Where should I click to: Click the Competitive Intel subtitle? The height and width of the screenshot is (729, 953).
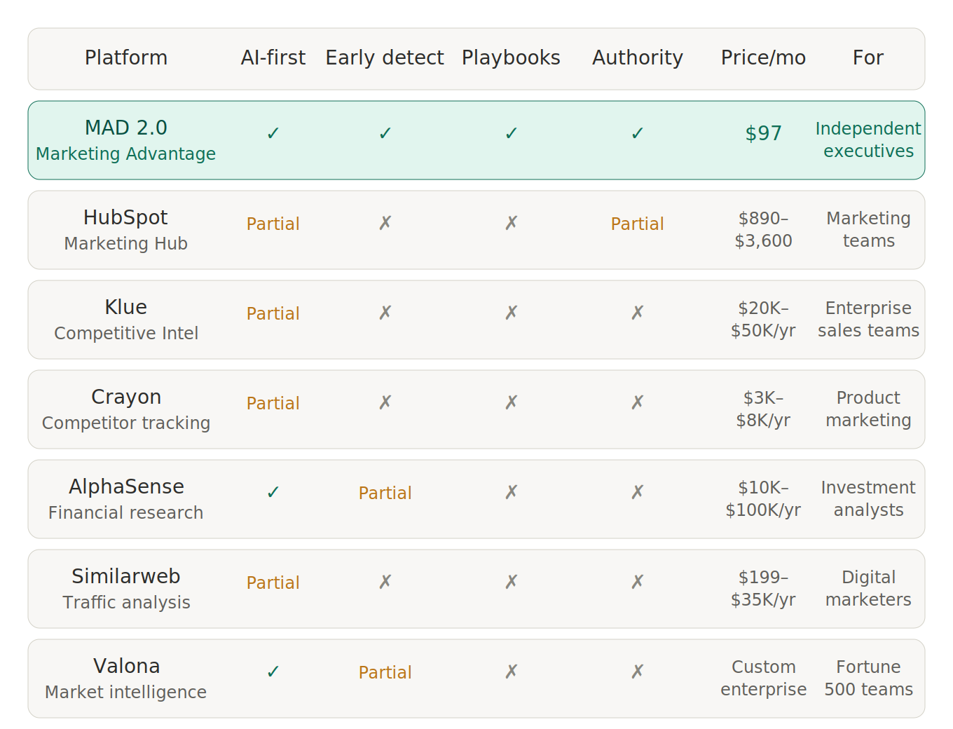[126, 333]
